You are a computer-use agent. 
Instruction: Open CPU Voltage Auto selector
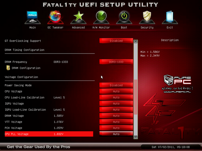(x=116, y=92)
